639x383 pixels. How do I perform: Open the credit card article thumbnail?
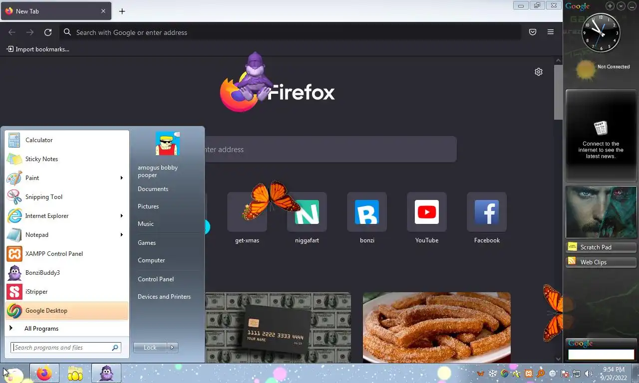(278, 328)
